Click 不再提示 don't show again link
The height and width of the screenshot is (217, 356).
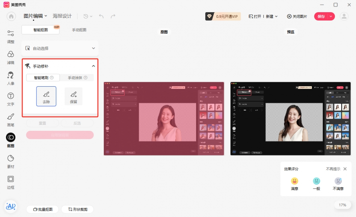(x=333, y=169)
